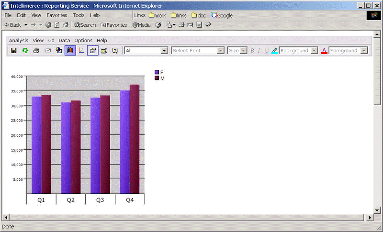Open the Data menu
This screenshot has height=232, width=383.
pyautogui.click(x=64, y=41)
